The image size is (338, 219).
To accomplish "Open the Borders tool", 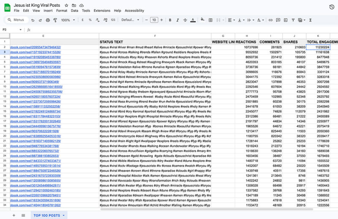I will pyautogui.click(x=211, y=20).
